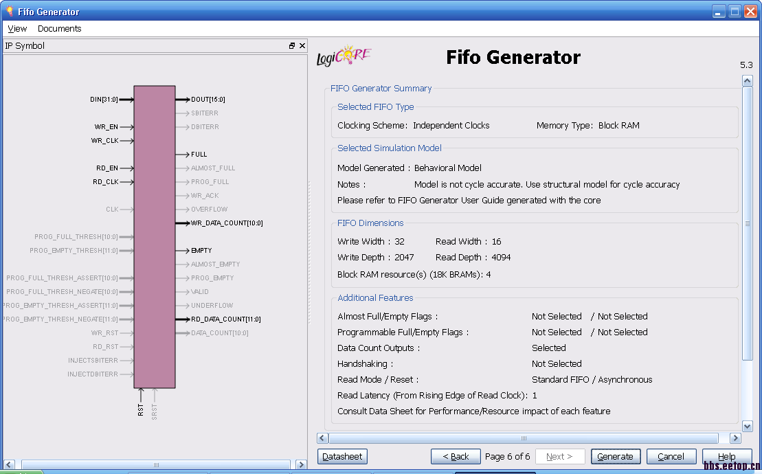Click the RD_DATA_COUNT[11:0] port label
762x474 pixels.
pyautogui.click(x=226, y=319)
